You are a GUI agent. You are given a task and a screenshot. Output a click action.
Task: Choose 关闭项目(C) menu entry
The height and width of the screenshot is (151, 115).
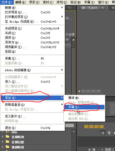point(32,29)
